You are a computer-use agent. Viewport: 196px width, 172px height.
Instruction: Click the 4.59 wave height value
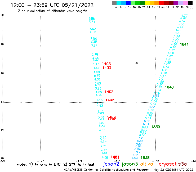pyautogui.click(x=97, y=72)
